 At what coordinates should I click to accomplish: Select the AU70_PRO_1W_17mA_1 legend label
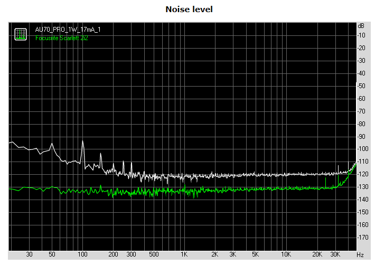(x=68, y=30)
